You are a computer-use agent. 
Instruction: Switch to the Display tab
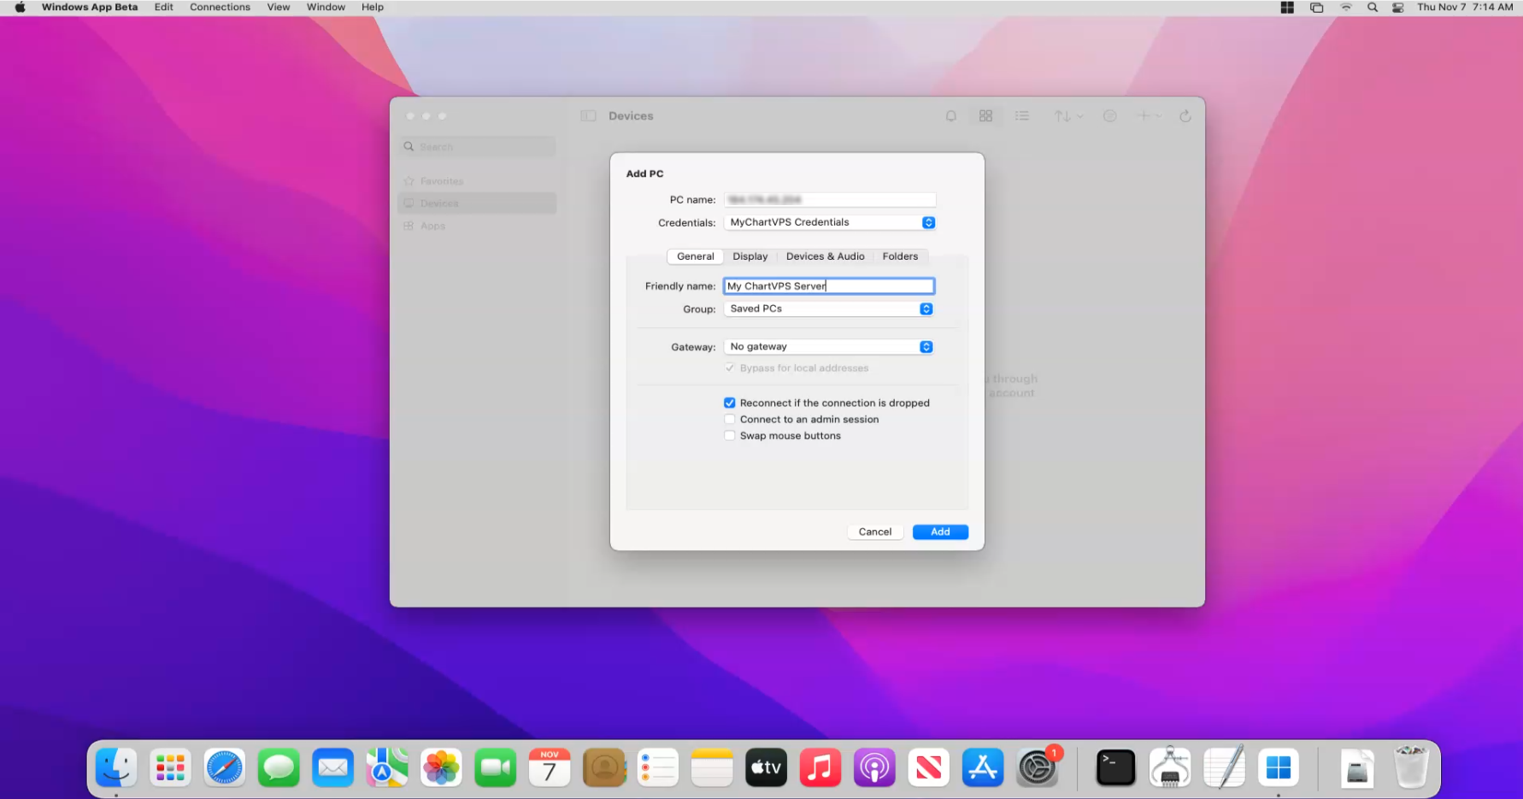(750, 256)
